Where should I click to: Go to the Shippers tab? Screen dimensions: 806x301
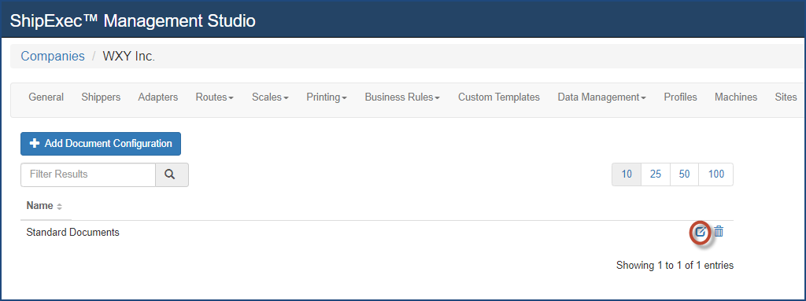click(101, 97)
